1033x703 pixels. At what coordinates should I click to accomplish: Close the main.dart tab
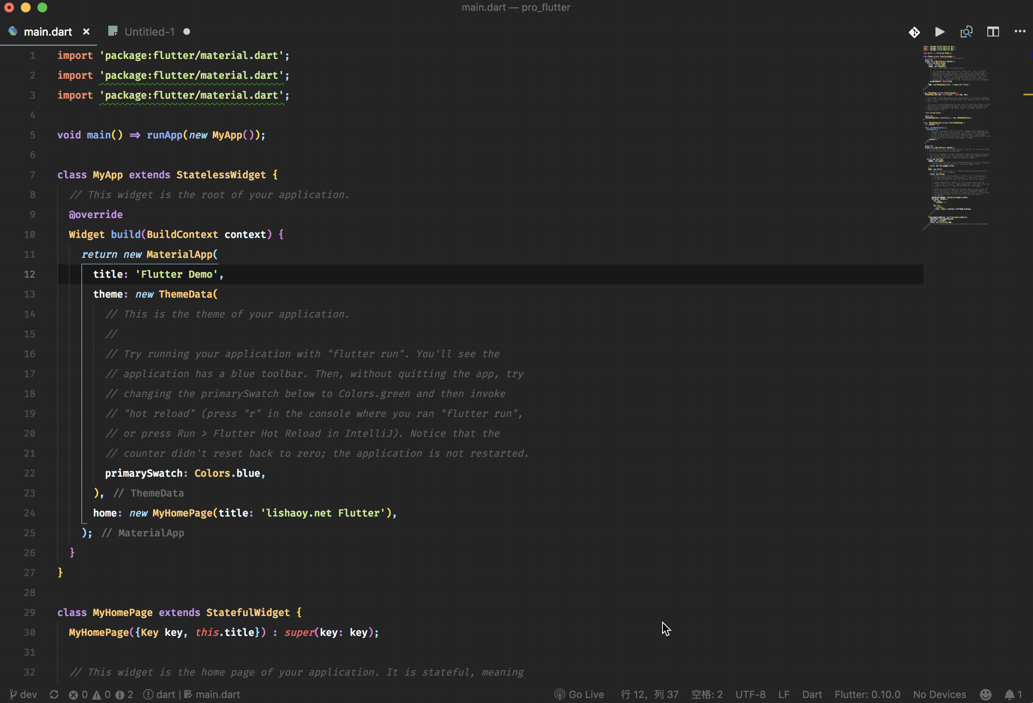point(86,32)
